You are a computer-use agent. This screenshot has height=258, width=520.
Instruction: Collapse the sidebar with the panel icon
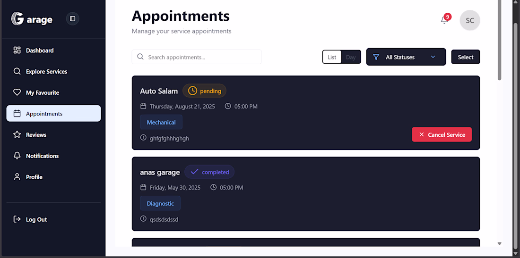point(73,19)
